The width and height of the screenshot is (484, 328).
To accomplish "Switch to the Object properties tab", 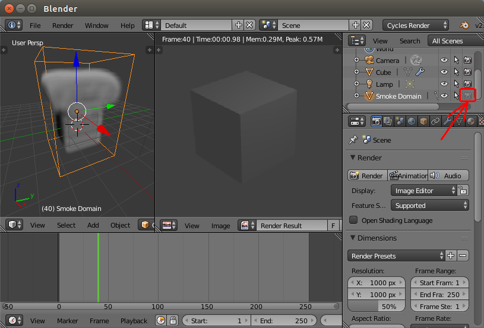I will pyautogui.click(x=423, y=121).
